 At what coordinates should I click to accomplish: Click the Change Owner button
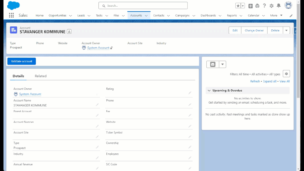254,30
